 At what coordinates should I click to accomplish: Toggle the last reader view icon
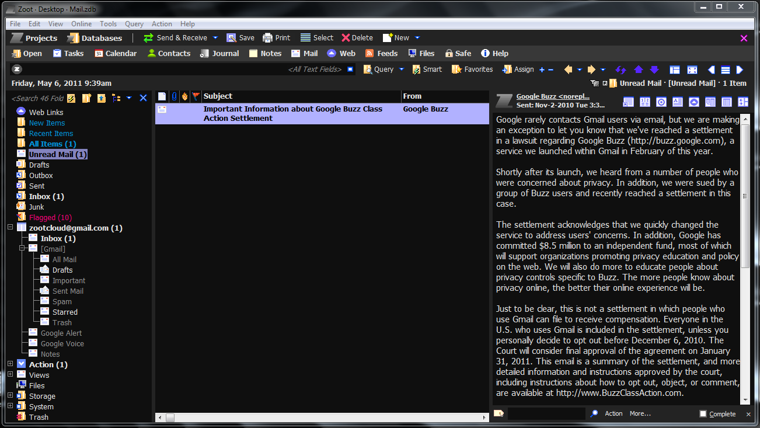(743, 102)
